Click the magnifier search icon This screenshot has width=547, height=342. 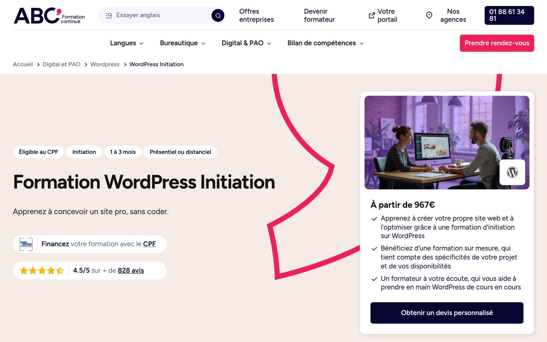click(x=218, y=15)
